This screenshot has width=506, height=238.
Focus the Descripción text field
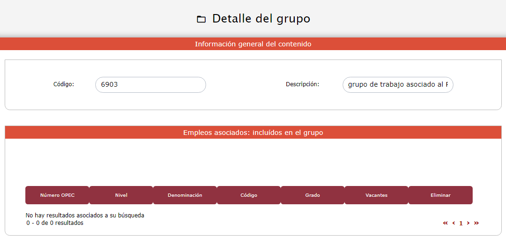(x=398, y=85)
